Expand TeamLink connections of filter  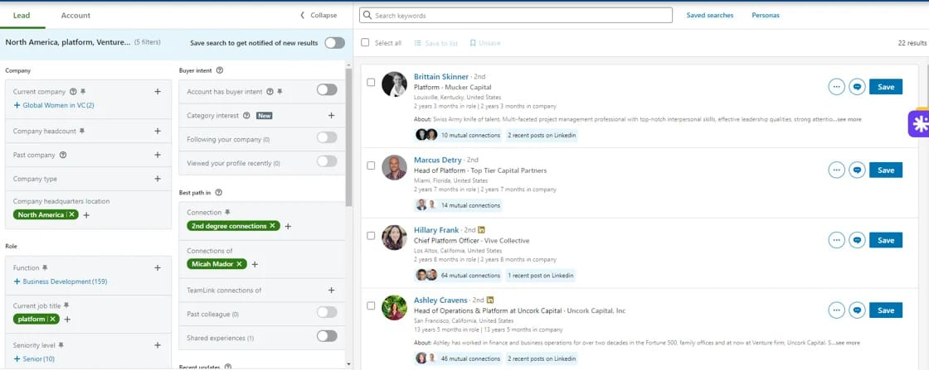click(331, 291)
